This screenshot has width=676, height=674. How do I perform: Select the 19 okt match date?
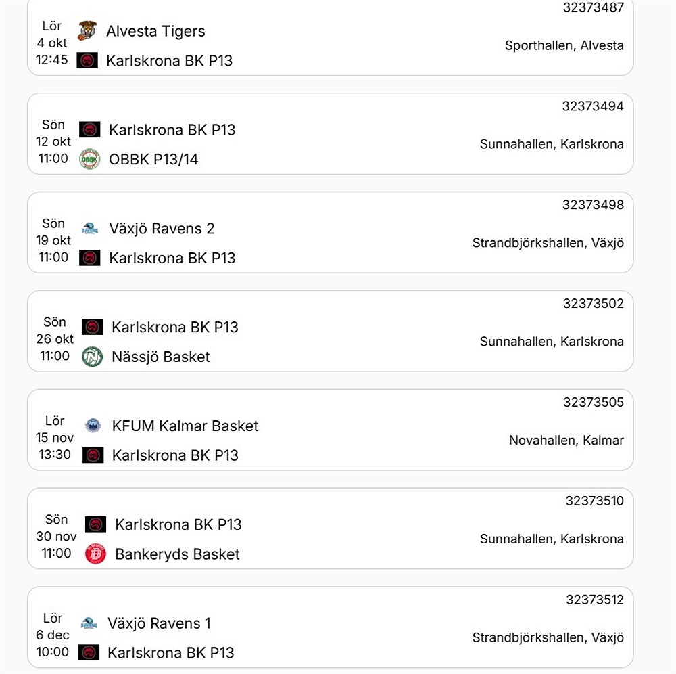[x=53, y=240]
